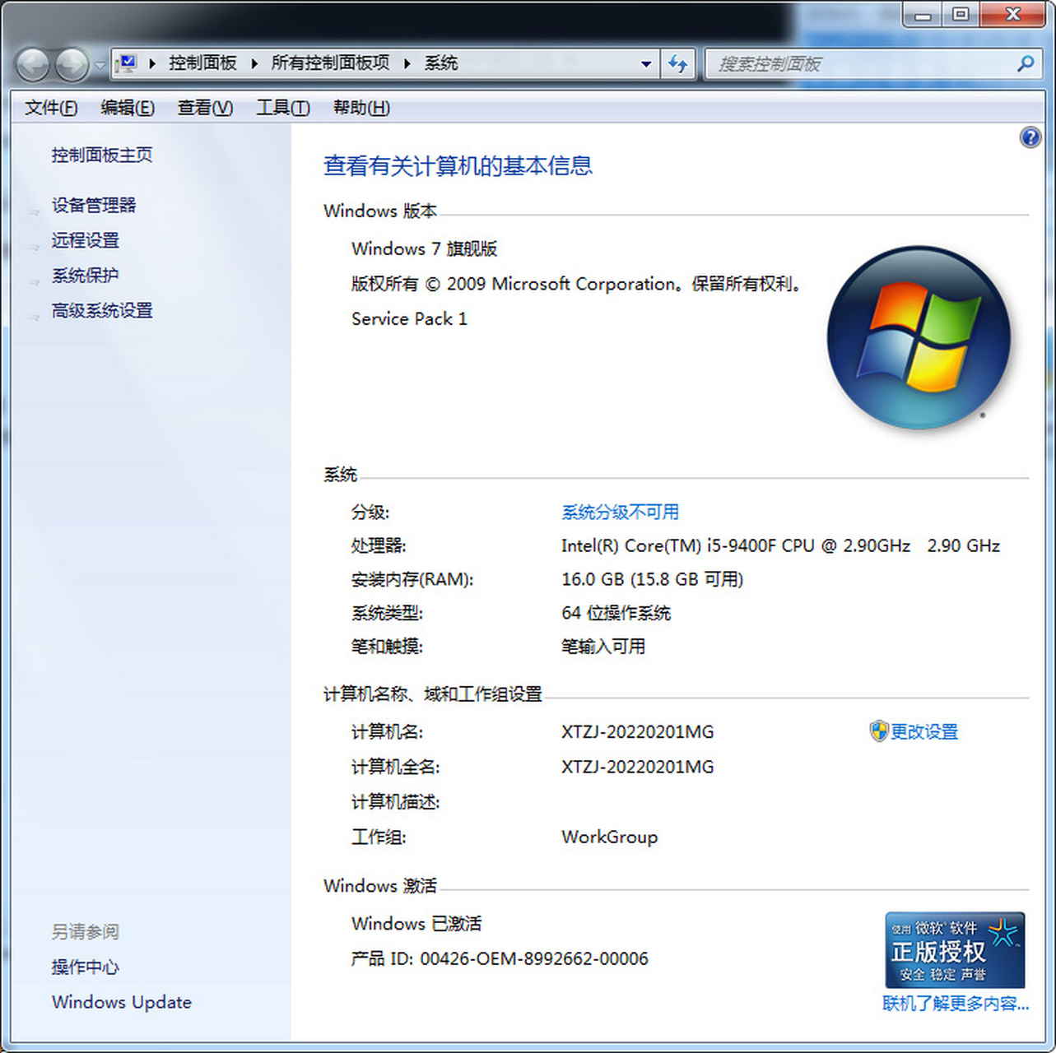Screen dimensions: 1056x1053
Task: Open 设备管理器 from the sidebar
Action: point(94,206)
